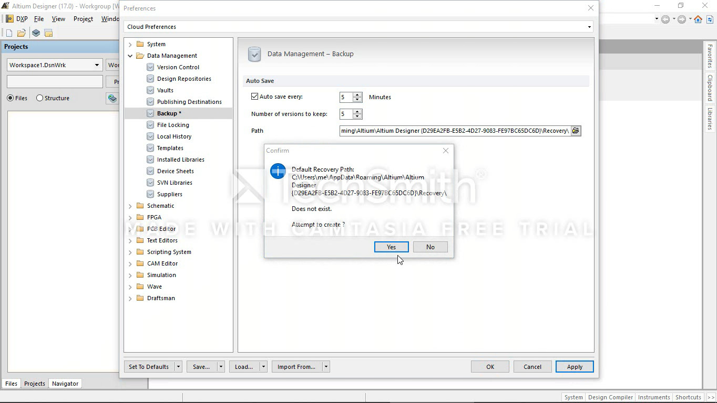
Task: Increase the auto save minutes spinner
Action: (358, 94)
